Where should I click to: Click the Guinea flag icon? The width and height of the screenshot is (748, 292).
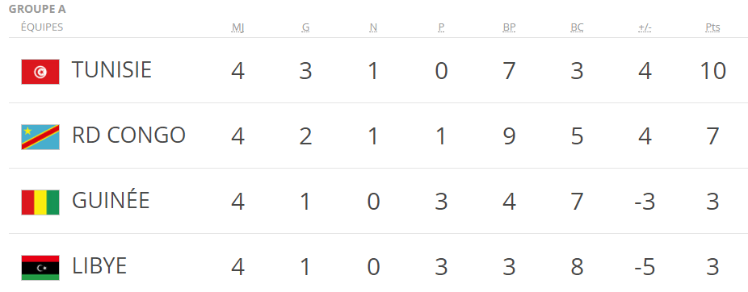tap(40, 202)
